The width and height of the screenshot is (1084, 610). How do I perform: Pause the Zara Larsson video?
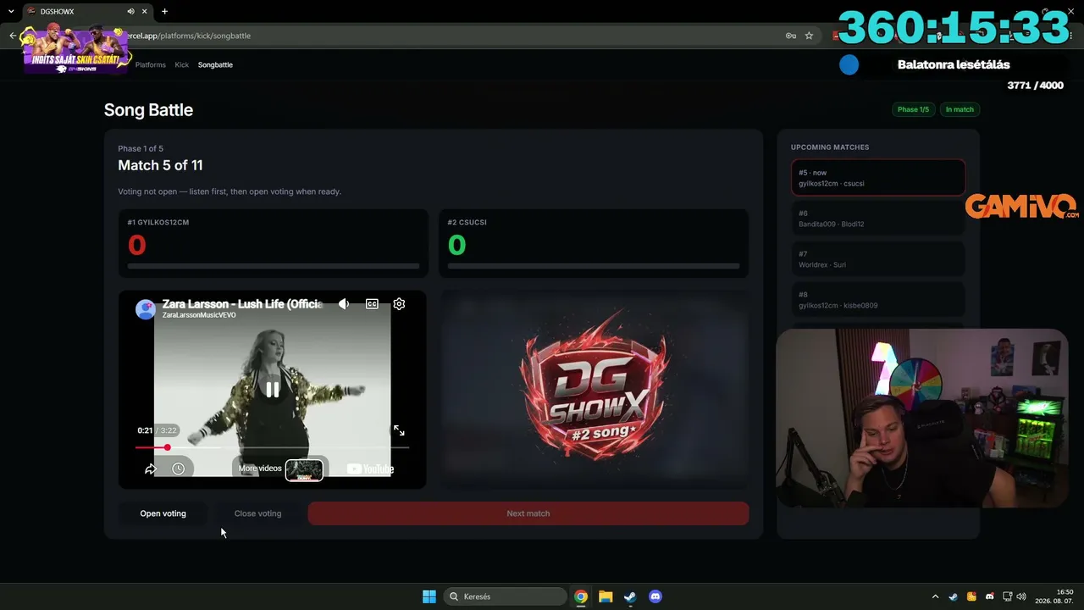tap(272, 390)
